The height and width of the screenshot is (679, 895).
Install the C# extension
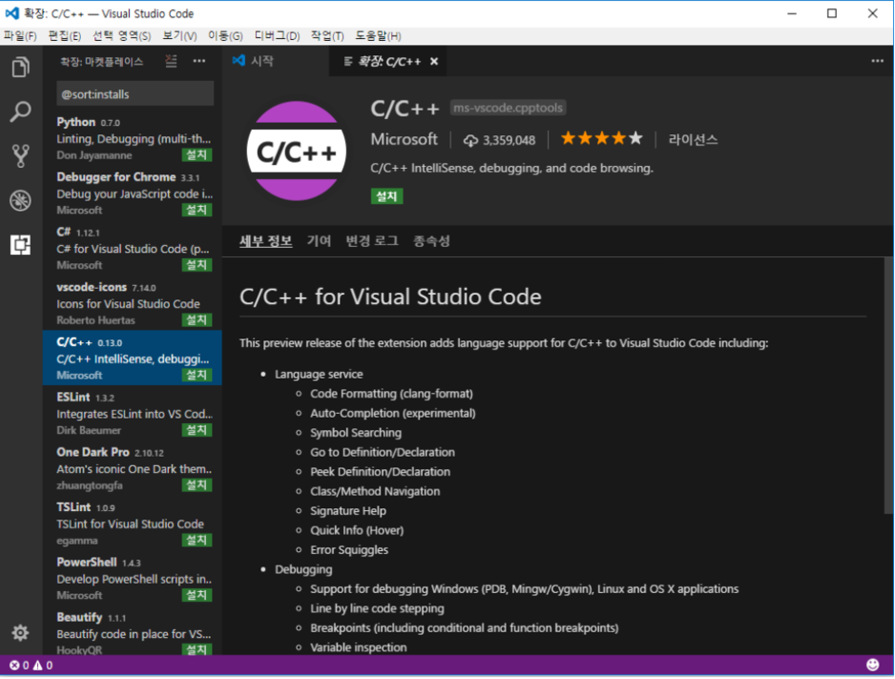click(x=197, y=265)
